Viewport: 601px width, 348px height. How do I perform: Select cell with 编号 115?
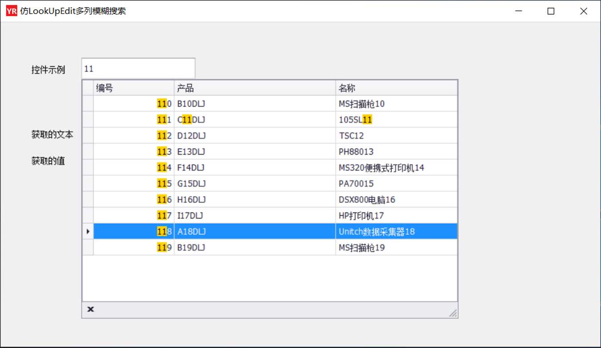pos(134,184)
